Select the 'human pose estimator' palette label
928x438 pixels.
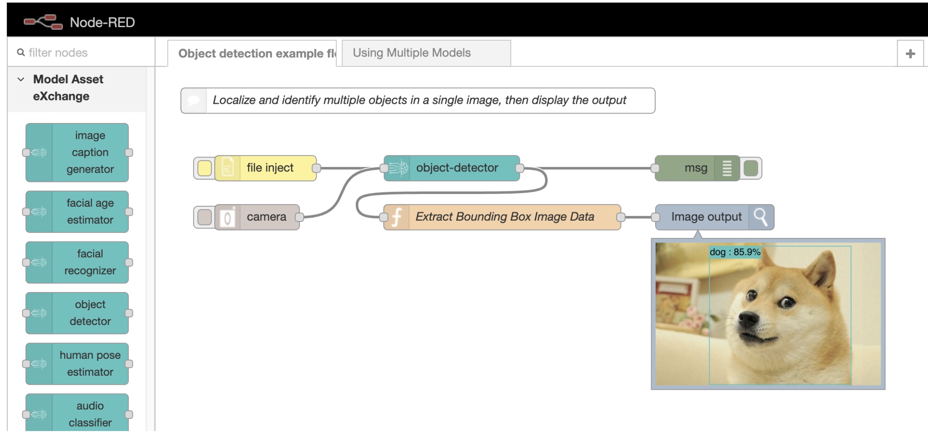tap(90, 363)
